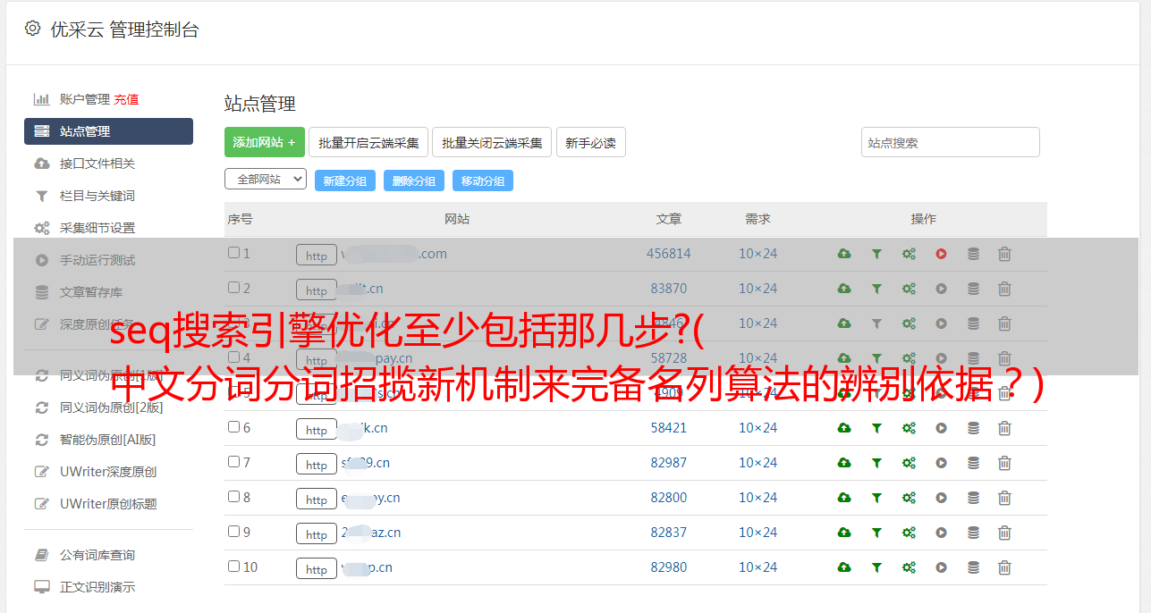
Task: Open UWriter原创标题 in the sidebar
Action: pos(108,504)
